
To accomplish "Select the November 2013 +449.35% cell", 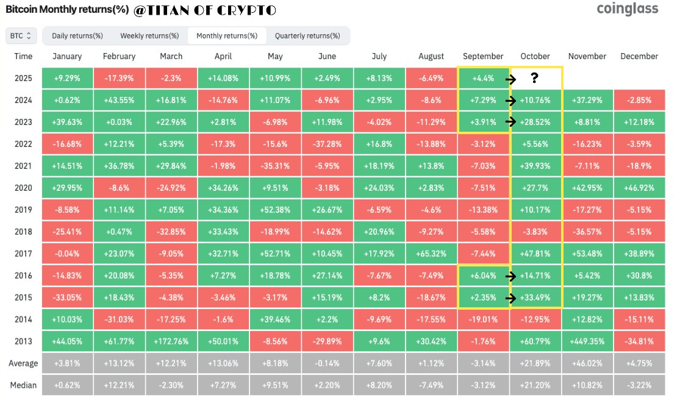I will (x=587, y=341).
